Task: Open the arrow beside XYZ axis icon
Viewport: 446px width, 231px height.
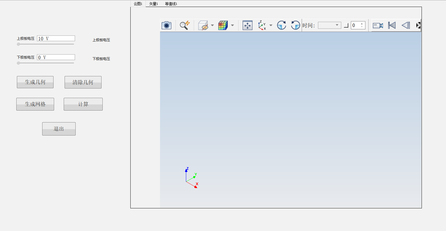Action: click(271, 25)
